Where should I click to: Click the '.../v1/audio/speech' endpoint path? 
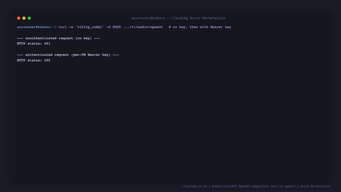click(x=143, y=27)
